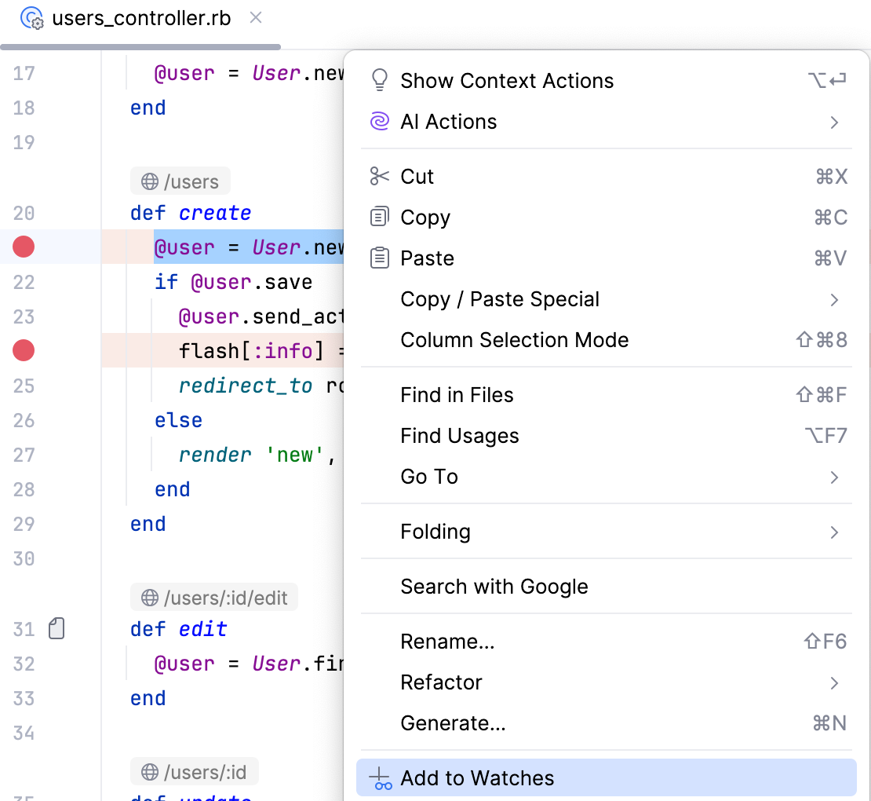Screen dimensions: 871x801
Task: Click the Copy icon in the context menu
Action: (x=380, y=217)
